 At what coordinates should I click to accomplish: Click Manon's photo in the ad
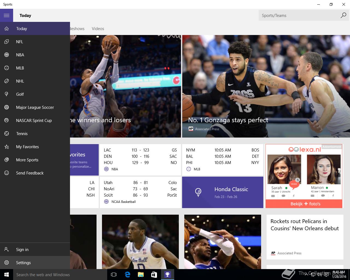click(324, 170)
